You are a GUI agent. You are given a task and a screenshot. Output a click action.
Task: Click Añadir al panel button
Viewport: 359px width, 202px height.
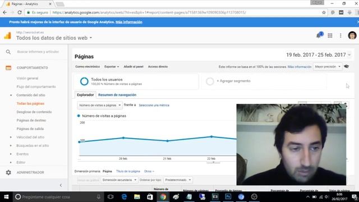pos(134,67)
